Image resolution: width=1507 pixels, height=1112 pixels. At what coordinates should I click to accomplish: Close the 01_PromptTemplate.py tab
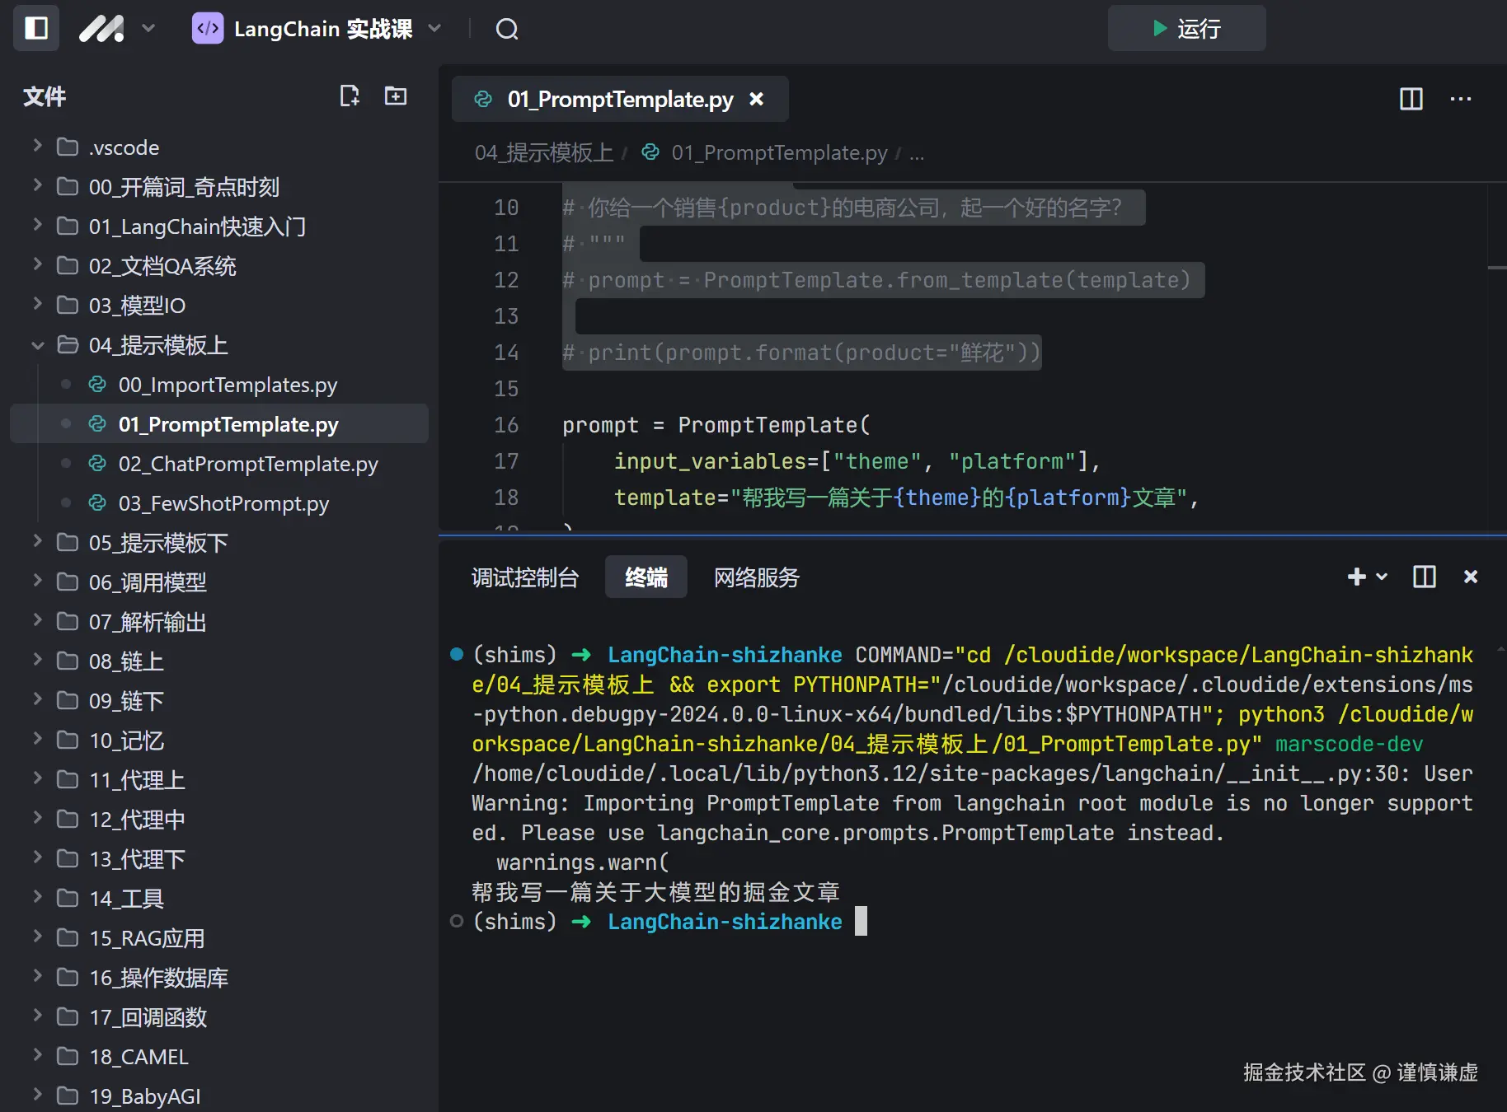tap(756, 99)
